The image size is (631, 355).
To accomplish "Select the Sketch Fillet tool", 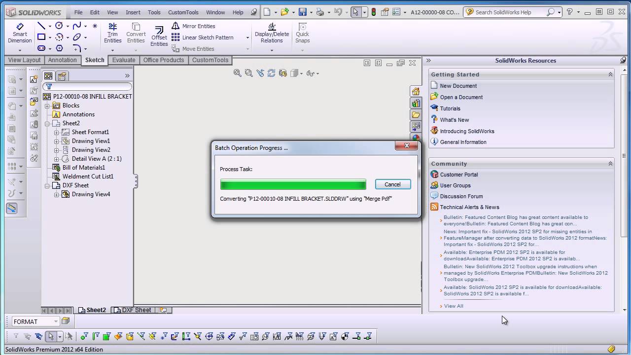I will click(77, 48).
